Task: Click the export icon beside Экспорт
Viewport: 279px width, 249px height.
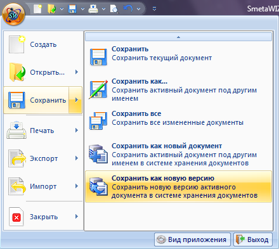Action: pos(17,158)
